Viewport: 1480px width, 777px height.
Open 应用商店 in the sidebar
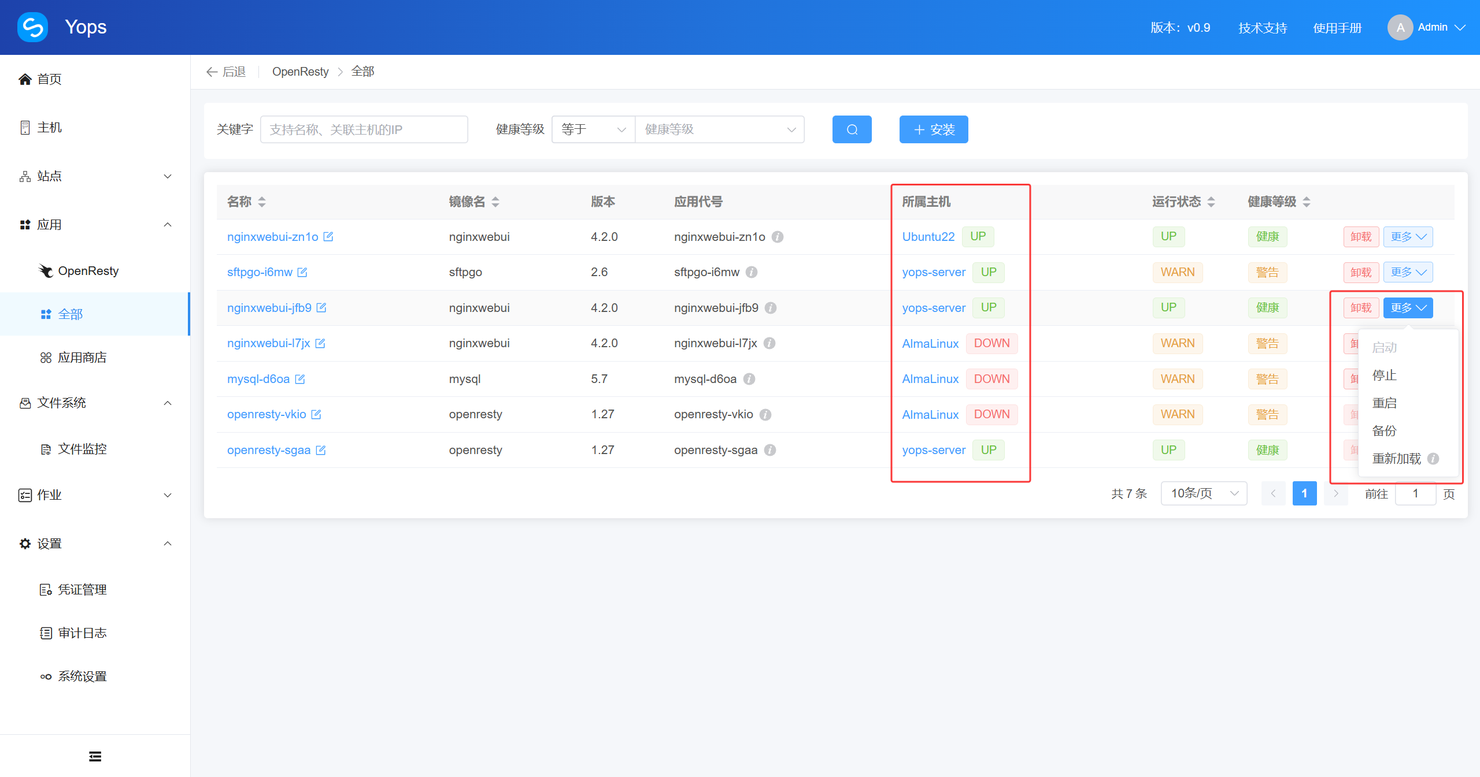(82, 358)
